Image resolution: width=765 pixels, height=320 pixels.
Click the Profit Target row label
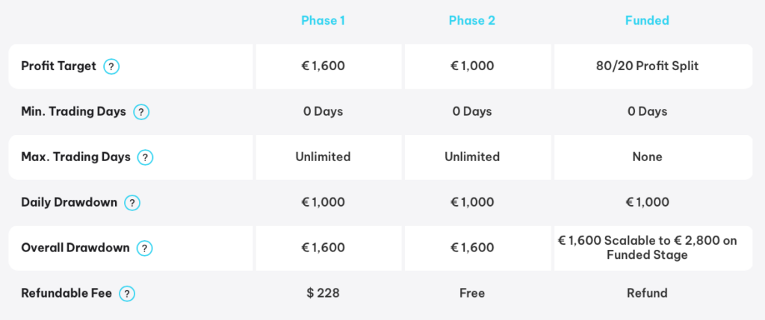[58, 66]
